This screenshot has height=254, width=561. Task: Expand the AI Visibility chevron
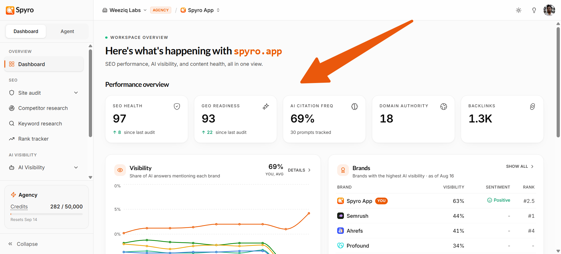coord(76,167)
